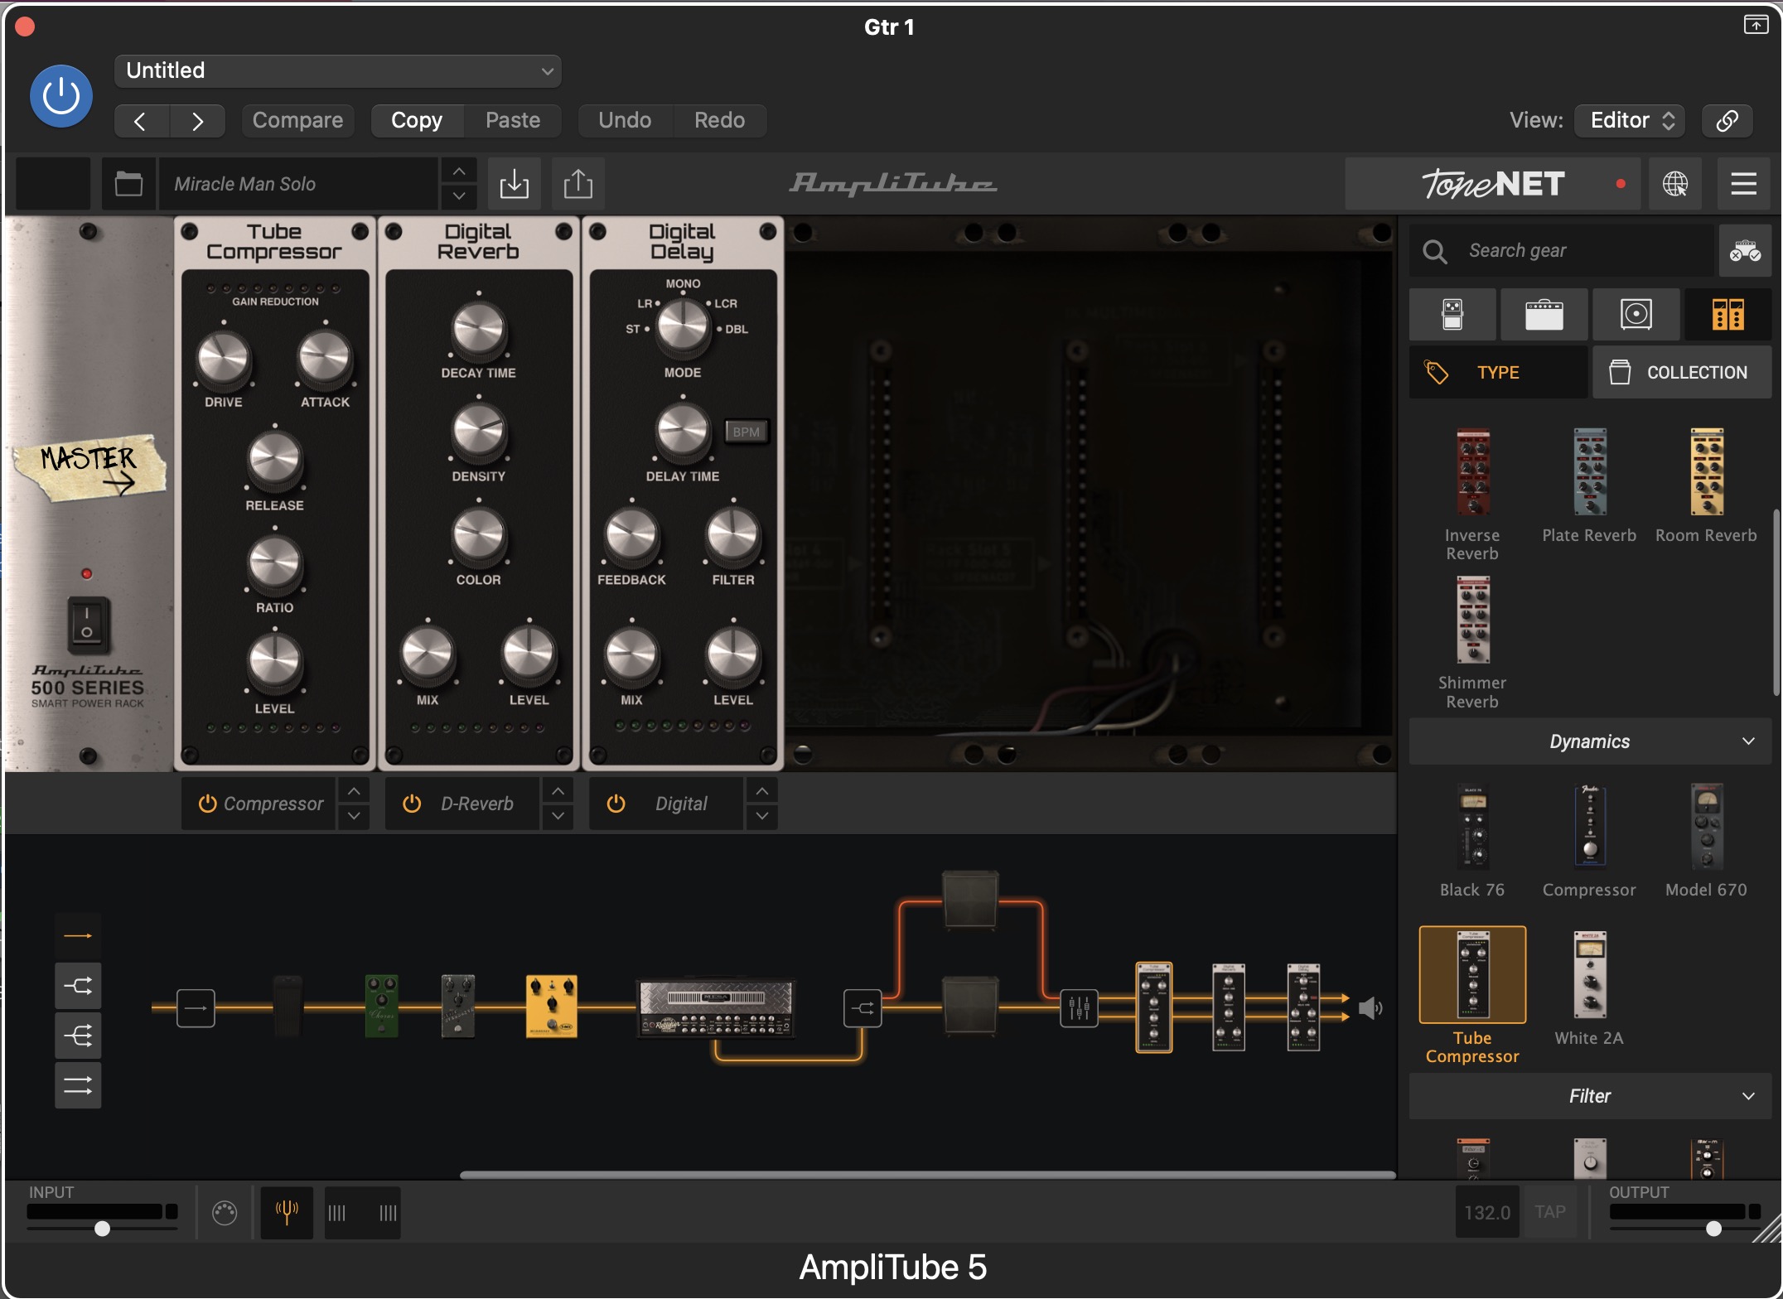Toggle the plugin power bypass button
Screen dimensions: 1783x1299
tap(60, 96)
